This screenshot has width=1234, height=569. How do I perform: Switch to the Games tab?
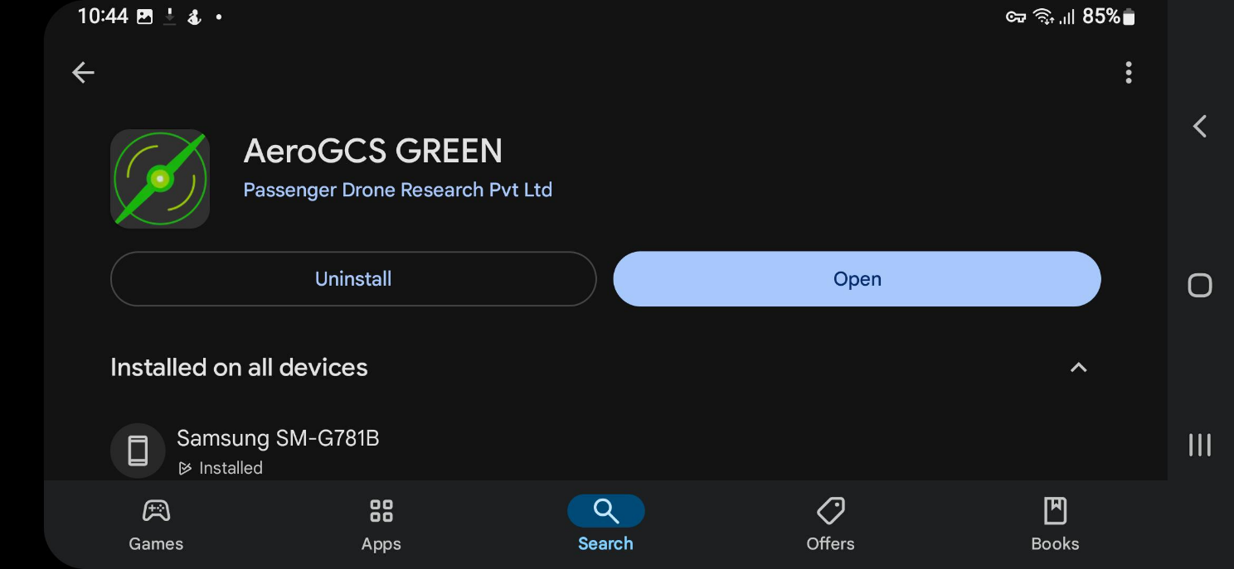(156, 524)
